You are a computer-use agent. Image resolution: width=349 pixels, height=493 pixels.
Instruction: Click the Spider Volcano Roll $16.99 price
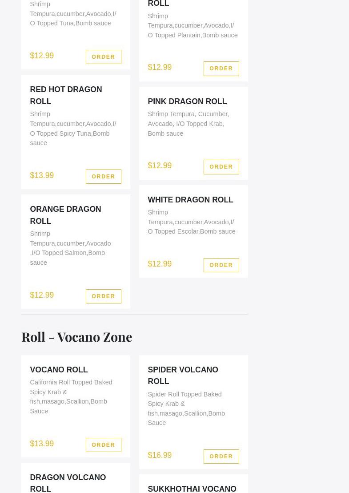tap(160, 455)
